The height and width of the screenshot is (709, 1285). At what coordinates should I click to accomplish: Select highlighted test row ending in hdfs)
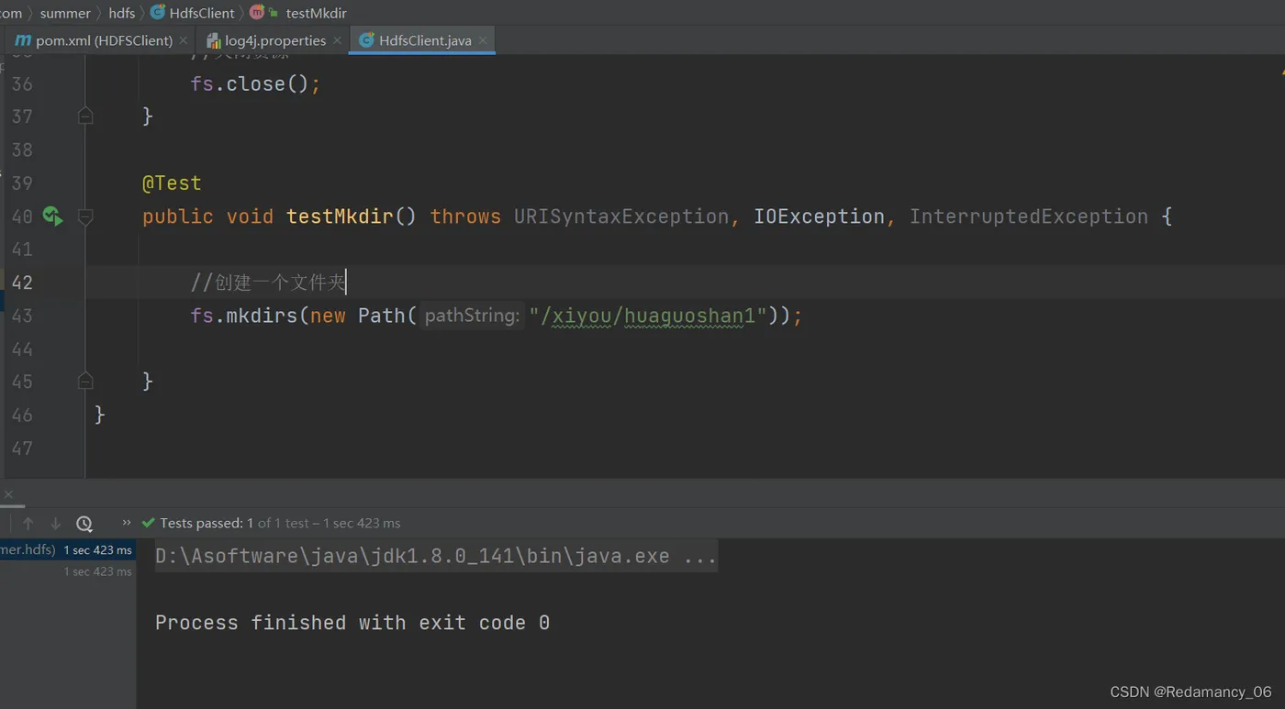(68, 550)
